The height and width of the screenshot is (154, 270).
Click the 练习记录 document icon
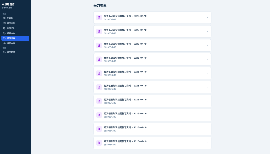click(4, 28)
